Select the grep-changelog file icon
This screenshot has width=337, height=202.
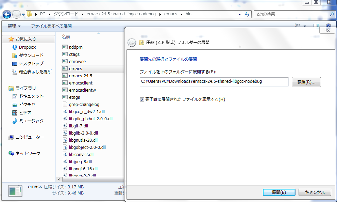(65, 104)
